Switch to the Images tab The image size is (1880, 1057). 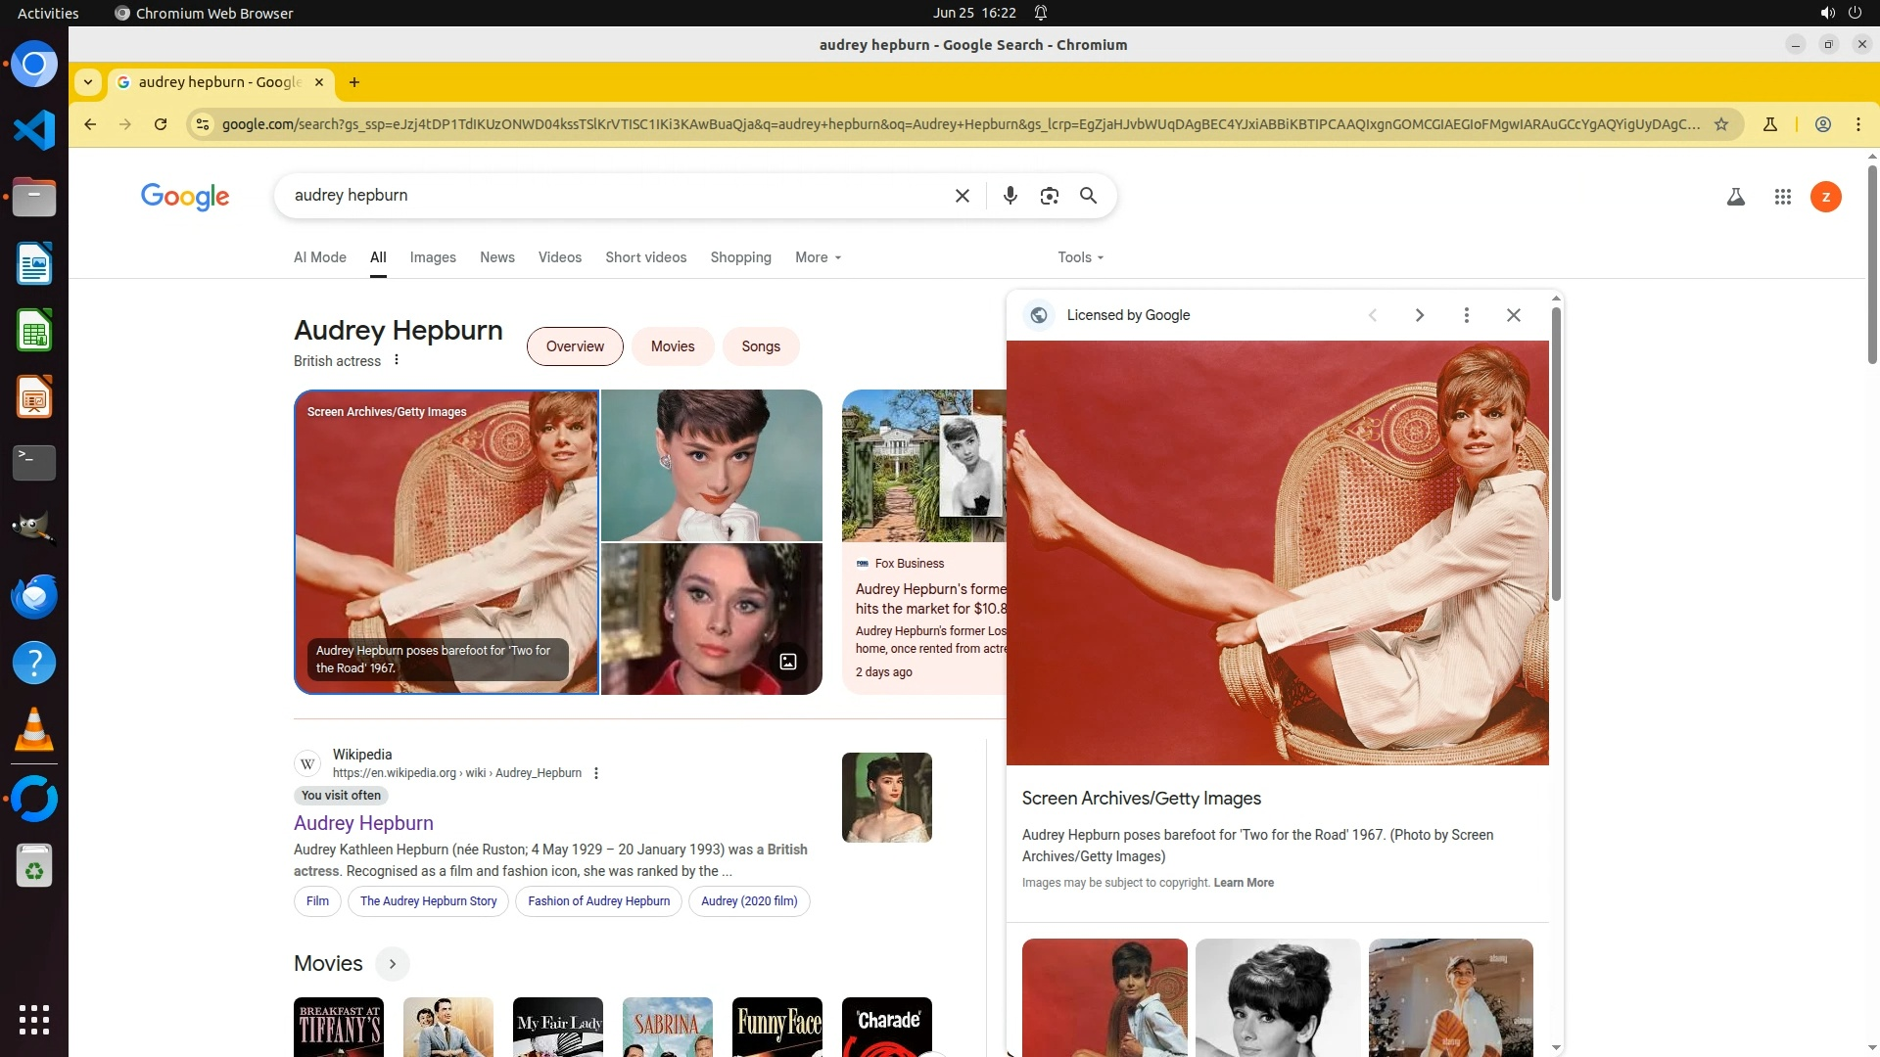point(433,257)
